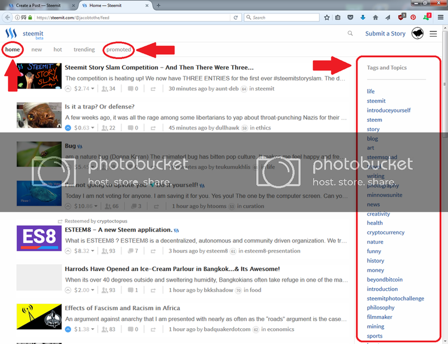Upvote the Steemit Story Slam Competition post
The height and width of the screenshot is (344, 448).
pos(68,89)
